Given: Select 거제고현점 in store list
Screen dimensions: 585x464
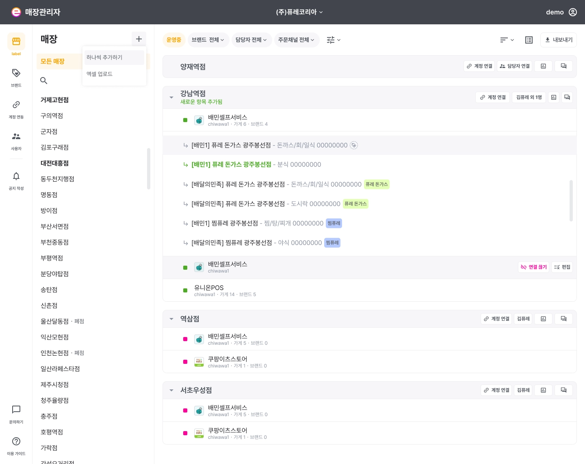Looking at the screenshot, I should 54,100.
